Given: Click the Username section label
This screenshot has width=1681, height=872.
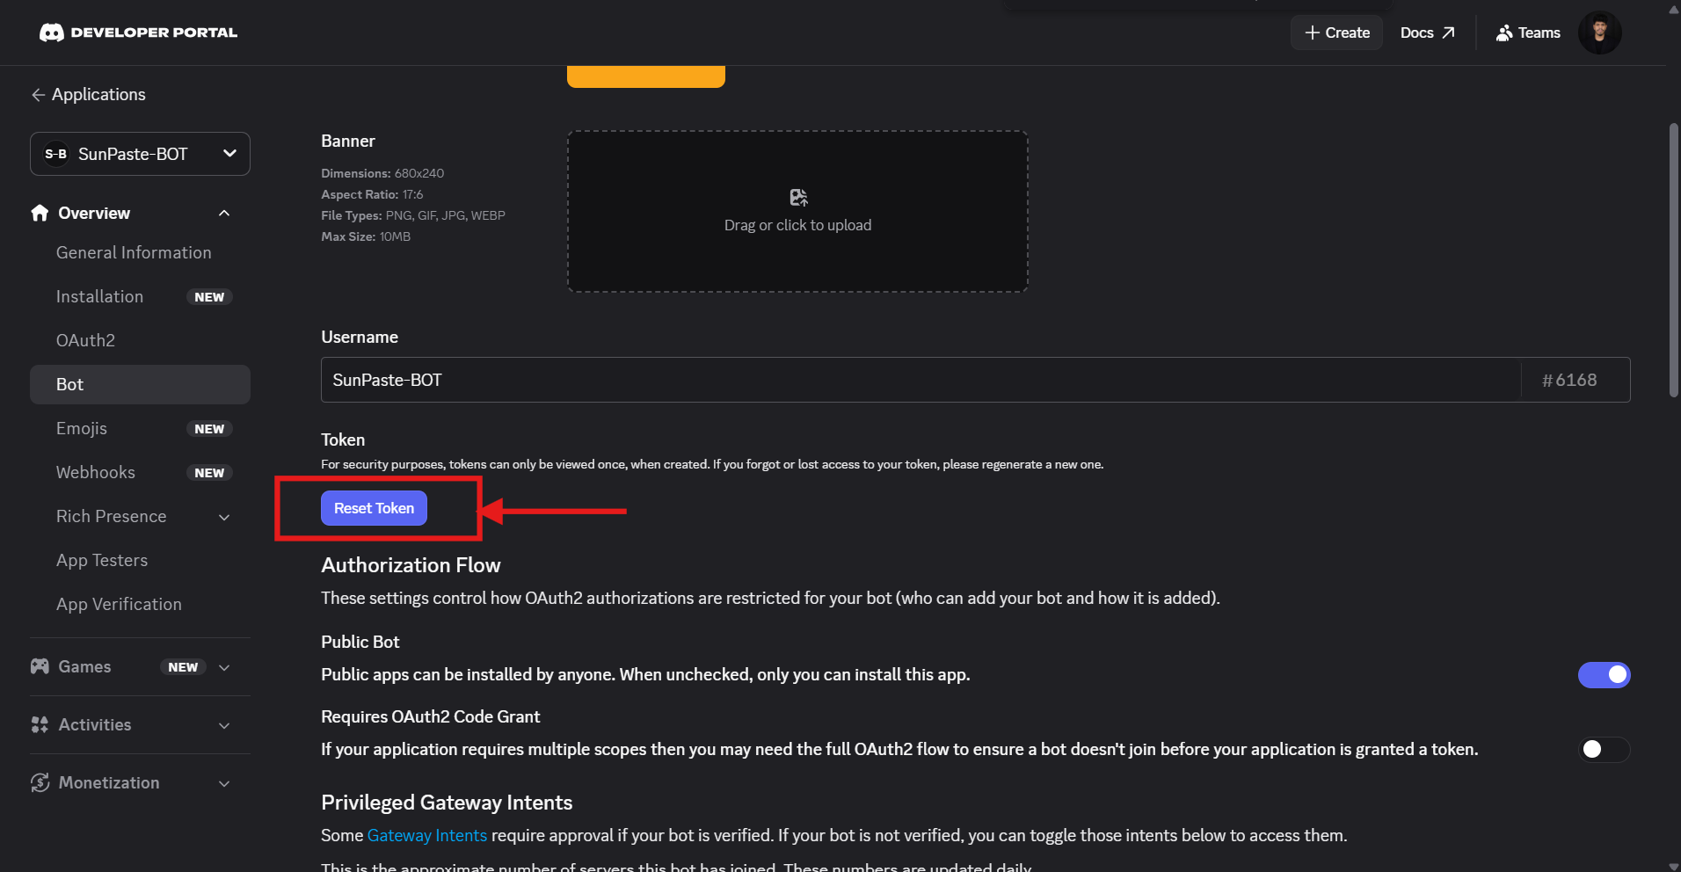Looking at the screenshot, I should click(x=360, y=337).
